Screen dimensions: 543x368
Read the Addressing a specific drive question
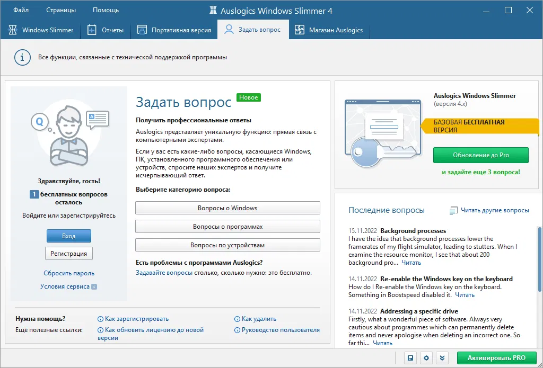pos(383,343)
